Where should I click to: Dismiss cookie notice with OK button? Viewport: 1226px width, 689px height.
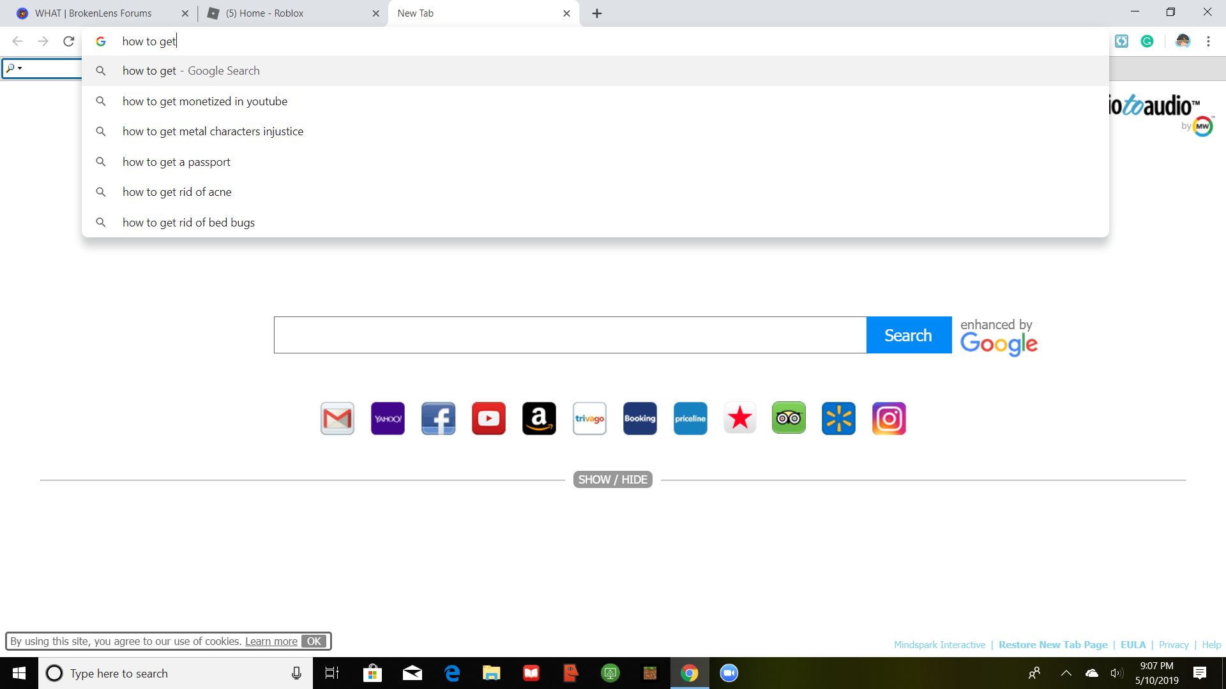314,641
